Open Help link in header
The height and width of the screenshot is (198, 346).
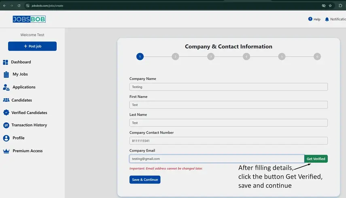coord(317,19)
